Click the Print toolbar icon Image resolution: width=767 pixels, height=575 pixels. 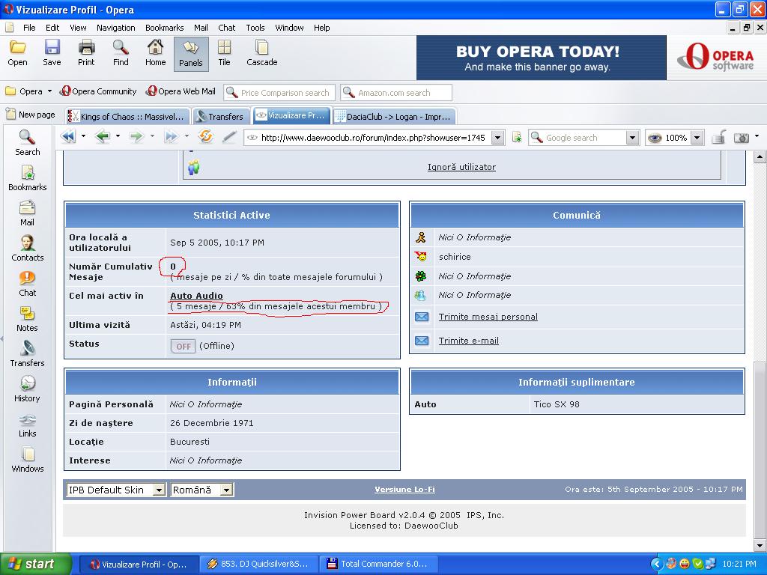(x=86, y=53)
